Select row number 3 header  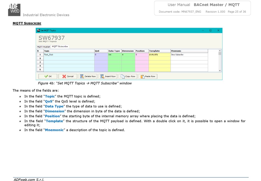click(x=40, y=62)
